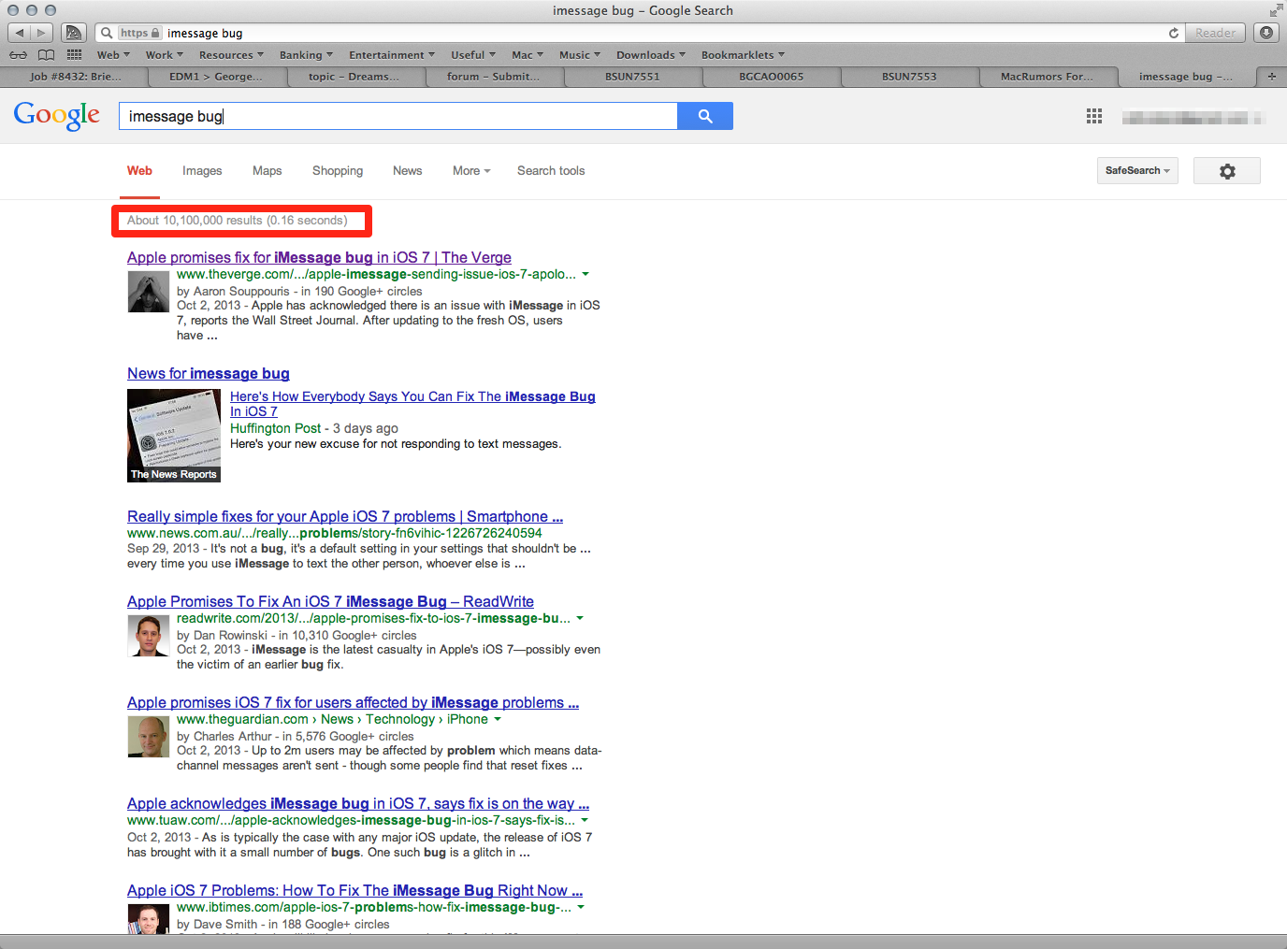Open Really simple fixes for iOS 7 result
This screenshot has height=949, width=1287.
pyautogui.click(x=345, y=517)
